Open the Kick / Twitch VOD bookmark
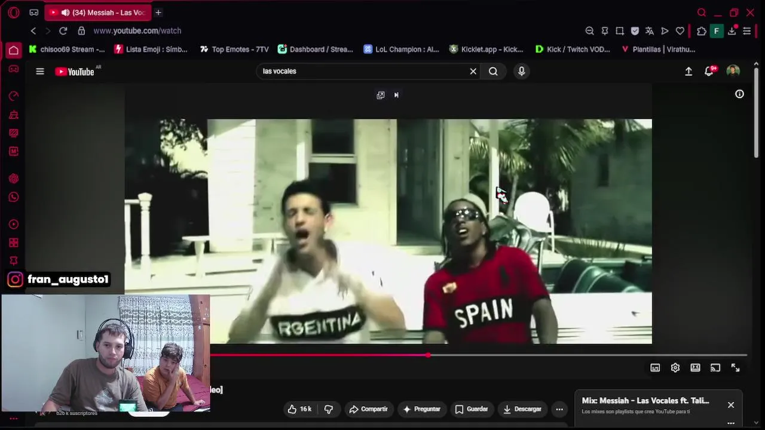The height and width of the screenshot is (430, 765). 573,50
